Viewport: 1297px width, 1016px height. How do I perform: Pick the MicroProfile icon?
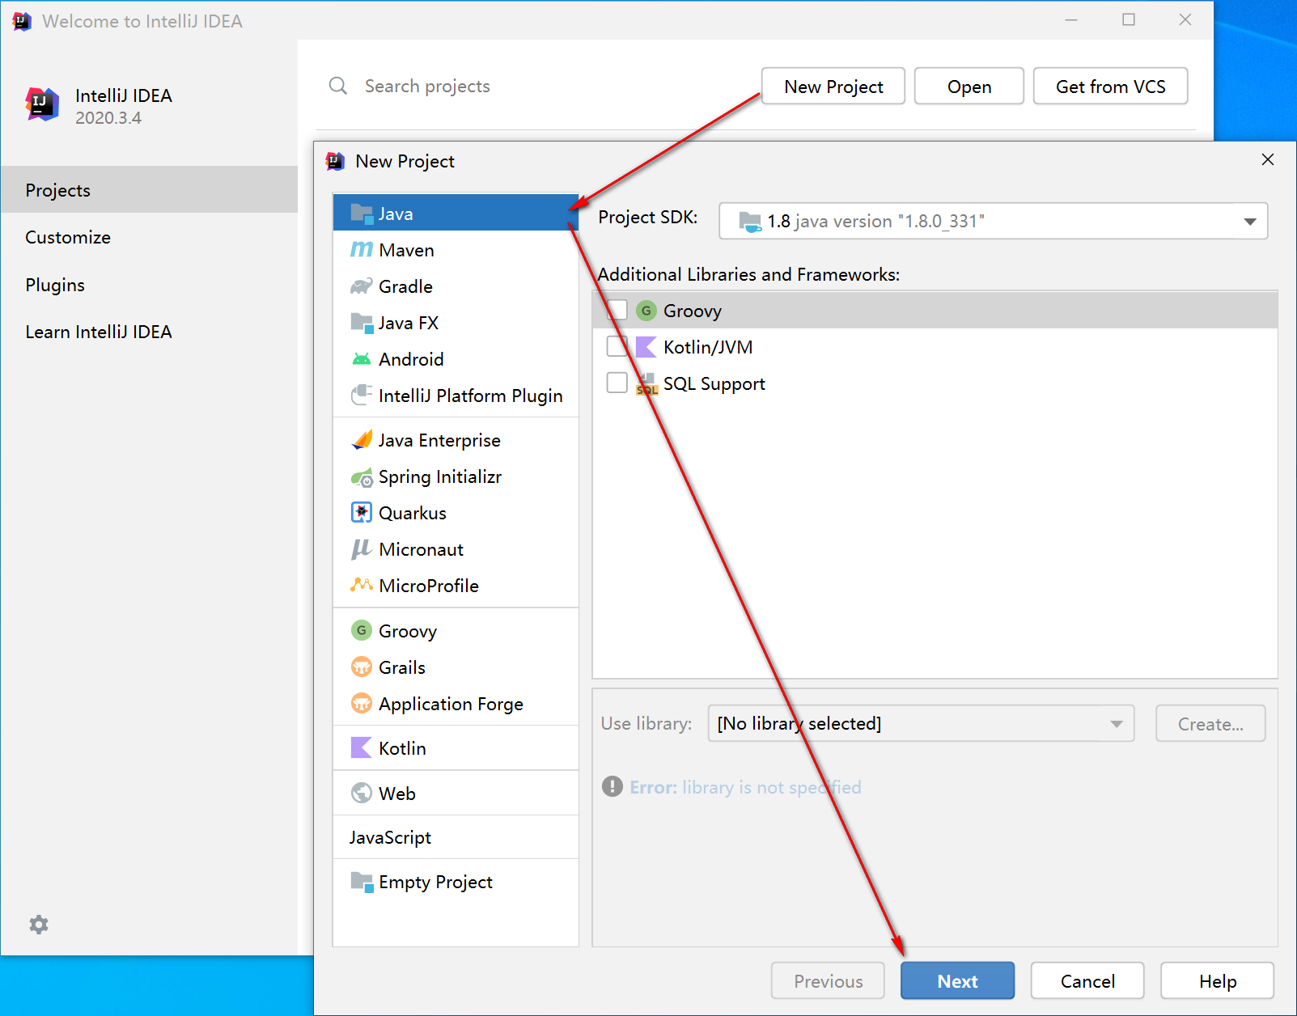pyautogui.click(x=362, y=585)
